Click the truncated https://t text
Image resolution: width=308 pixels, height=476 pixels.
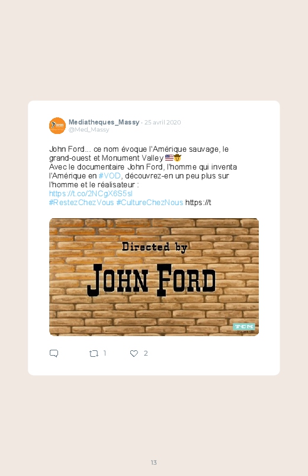pos(198,203)
